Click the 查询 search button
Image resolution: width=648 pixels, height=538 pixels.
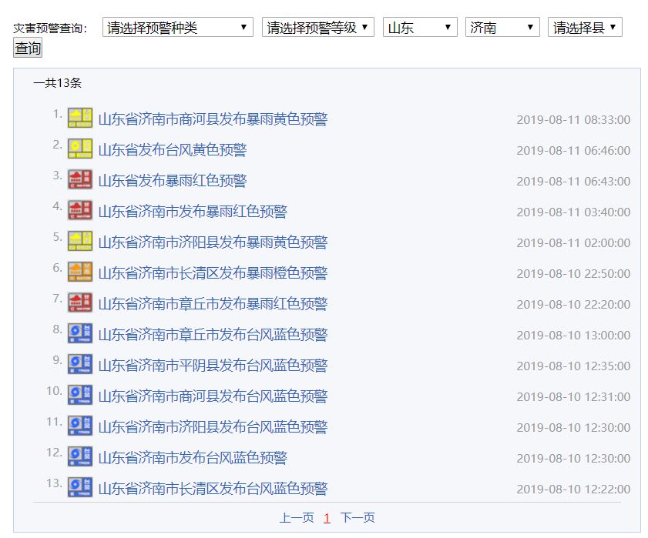click(28, 48)
